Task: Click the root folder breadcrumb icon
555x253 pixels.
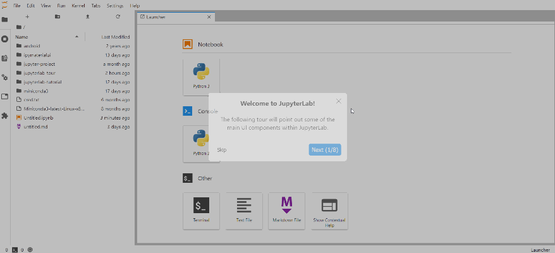Action: coord(19,27)
